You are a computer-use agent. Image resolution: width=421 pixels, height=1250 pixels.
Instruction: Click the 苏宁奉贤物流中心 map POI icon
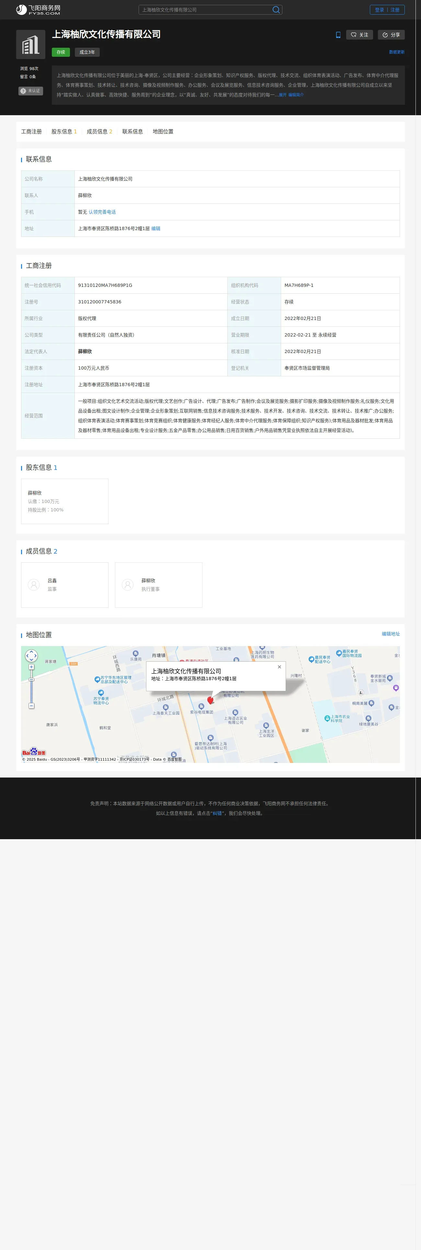pyautogui.click(x=101, y=693)
